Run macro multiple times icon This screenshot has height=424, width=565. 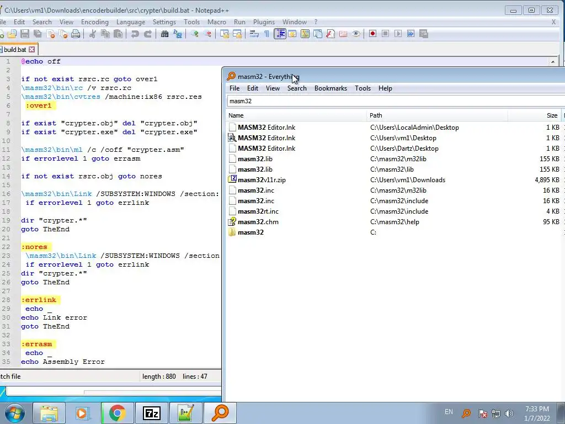click(x=411, y=34)
